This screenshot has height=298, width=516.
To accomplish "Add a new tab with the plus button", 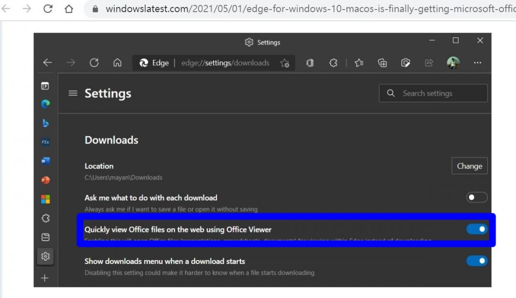I will (45, 278).
